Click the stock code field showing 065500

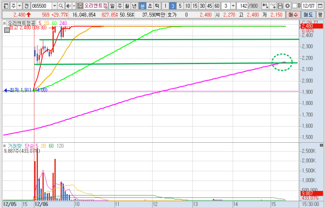(x=41, y=6)
